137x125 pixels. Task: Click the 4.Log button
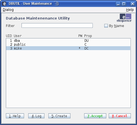point(36,116)
